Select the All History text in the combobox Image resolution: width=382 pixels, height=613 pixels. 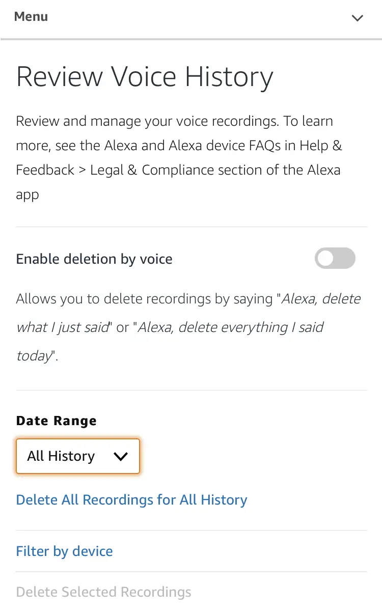tap(61, 456)
